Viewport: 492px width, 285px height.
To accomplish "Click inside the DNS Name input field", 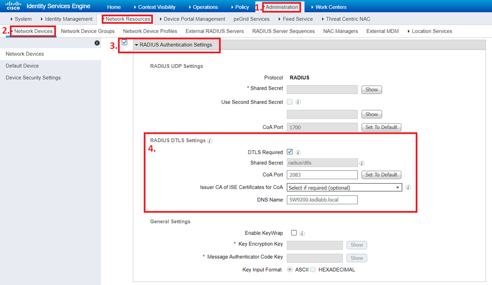I will pos(322,199).
